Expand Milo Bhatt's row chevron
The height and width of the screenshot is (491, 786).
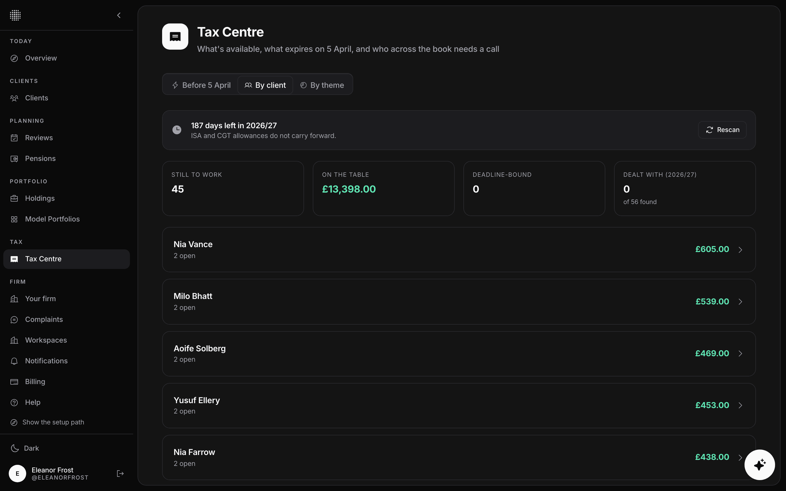740,302
